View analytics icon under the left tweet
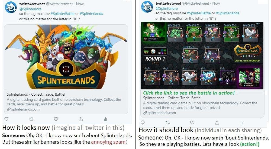Screen dimensions: 271x149 pos(105,119)
